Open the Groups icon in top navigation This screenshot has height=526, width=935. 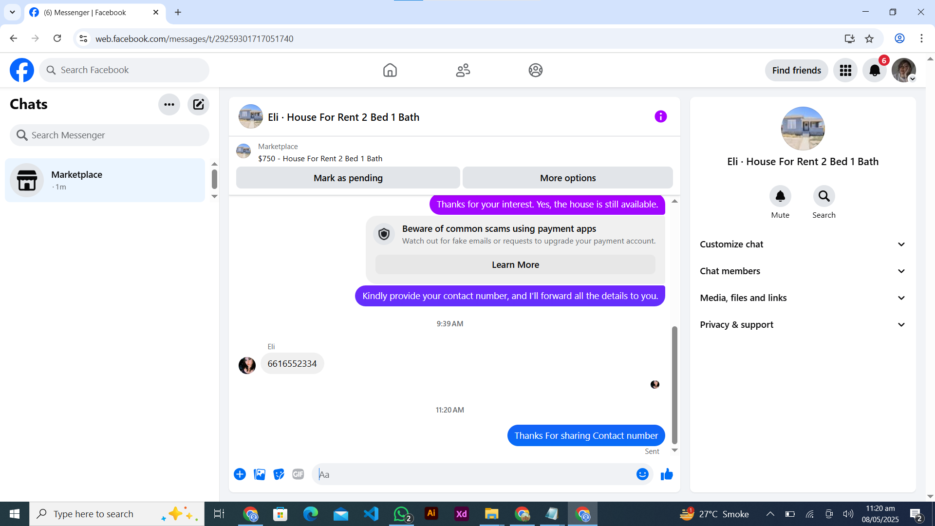point(536,70)
